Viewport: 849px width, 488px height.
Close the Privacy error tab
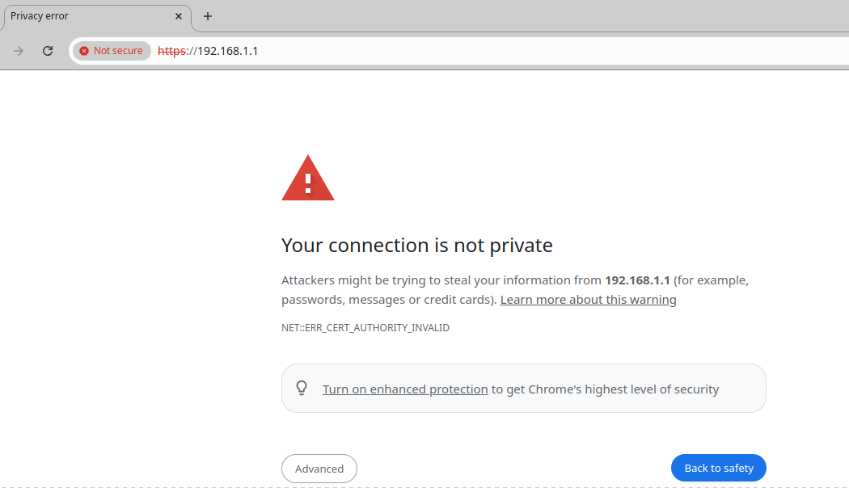tap(179, 16)
